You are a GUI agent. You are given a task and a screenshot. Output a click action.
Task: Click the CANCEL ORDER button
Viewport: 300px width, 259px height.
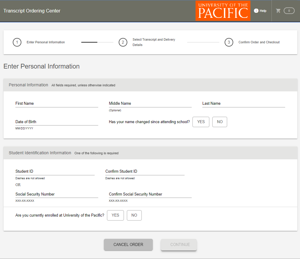(128, 245)
